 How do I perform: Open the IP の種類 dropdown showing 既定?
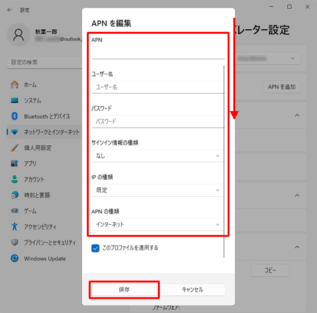tap(158, 190)
